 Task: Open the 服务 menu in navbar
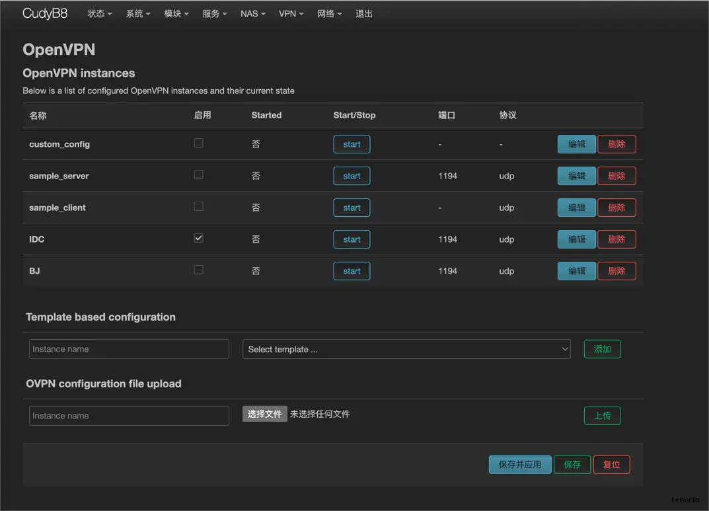[x=215, y=13]
